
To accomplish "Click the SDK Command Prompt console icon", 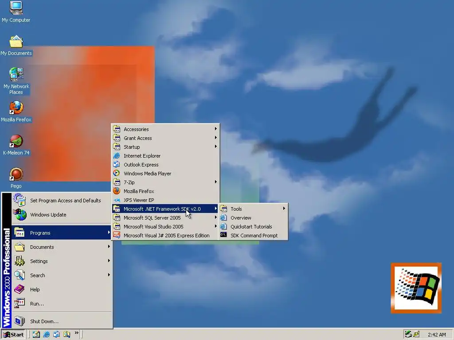I will click(223, 235).
